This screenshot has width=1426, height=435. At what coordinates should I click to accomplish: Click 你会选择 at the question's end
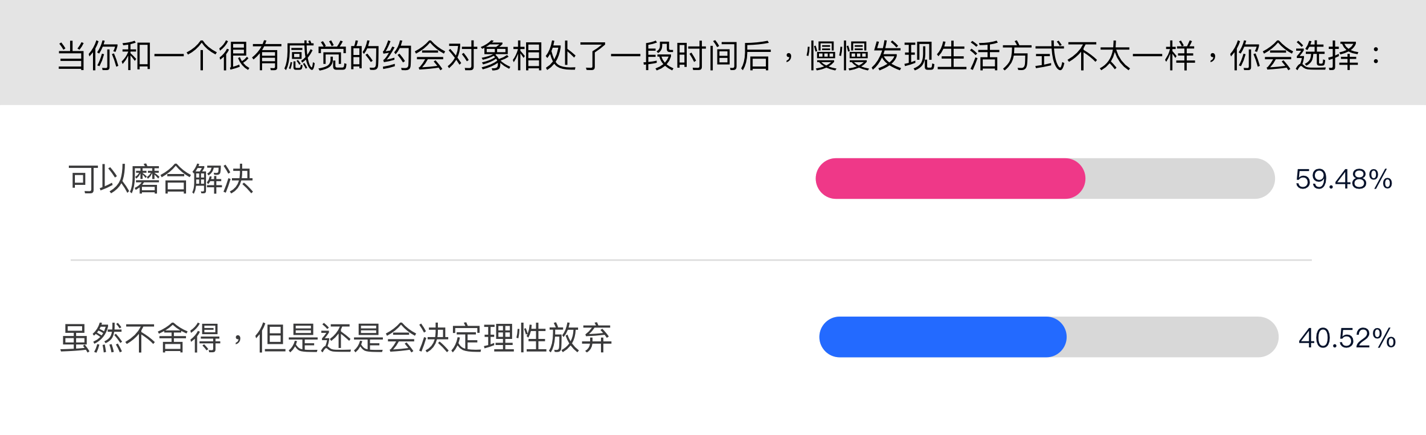[x=1294, y=56]
